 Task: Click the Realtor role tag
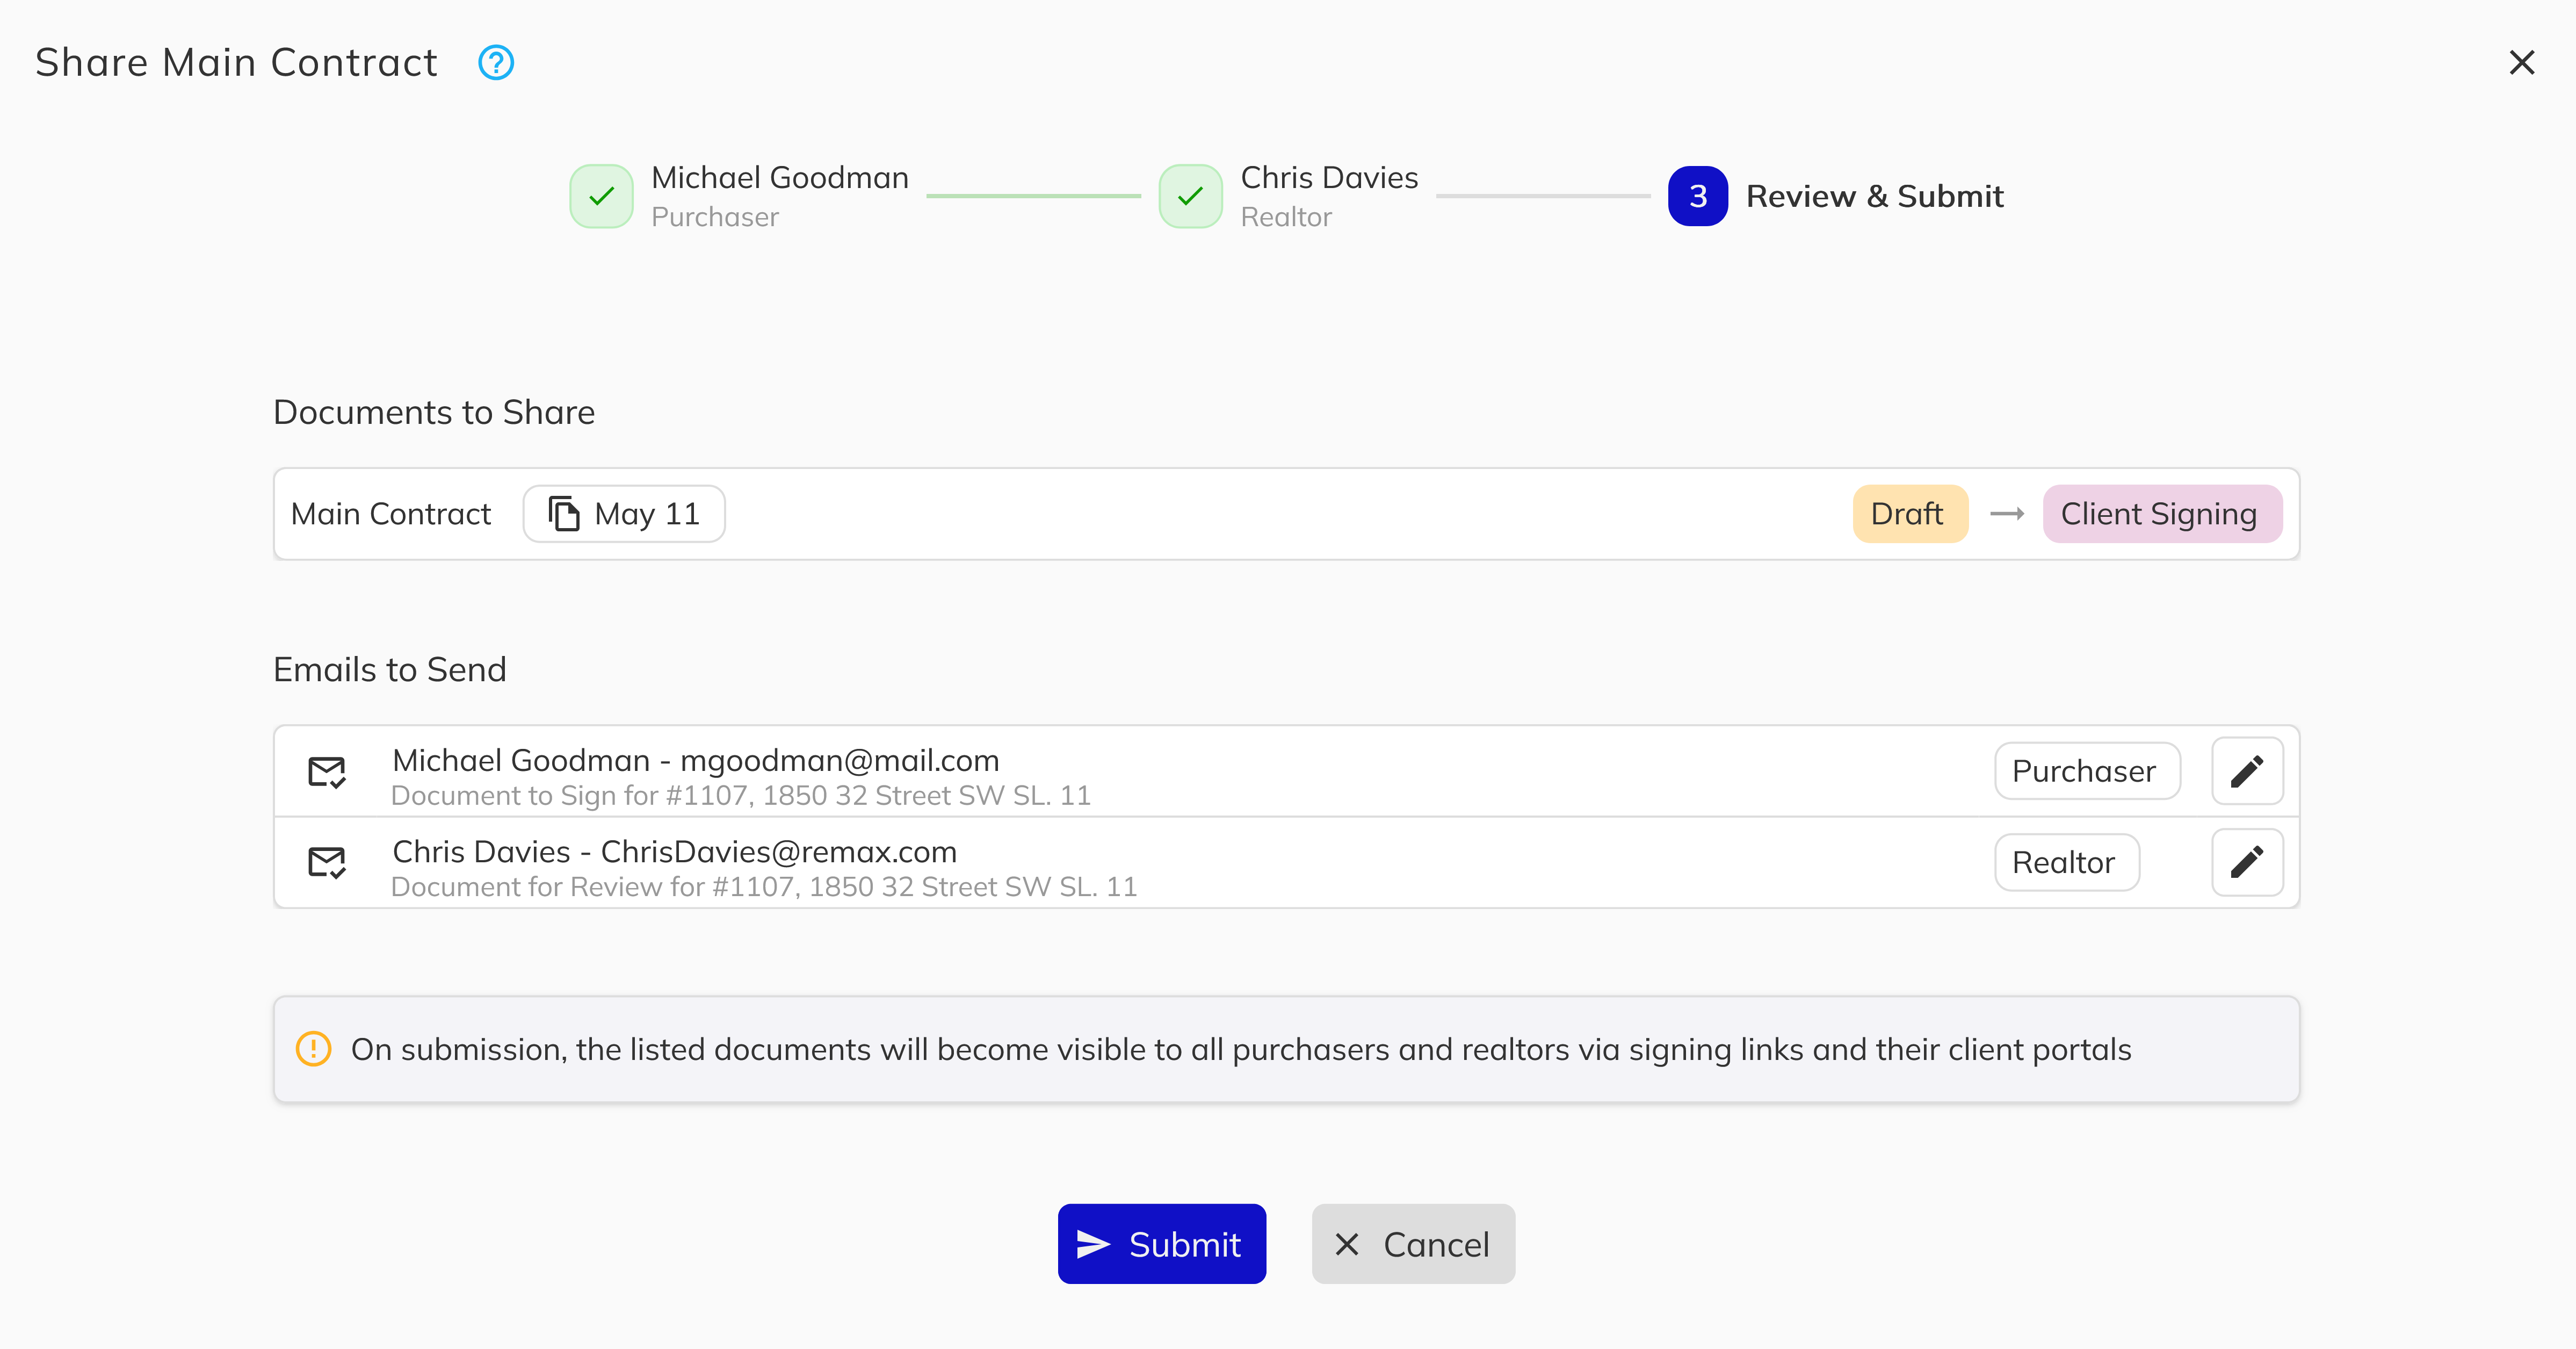[x=2067, y=862]
